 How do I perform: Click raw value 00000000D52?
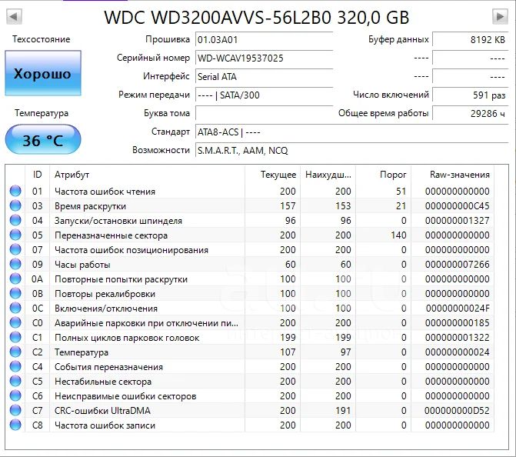click(x=457, y=411)
